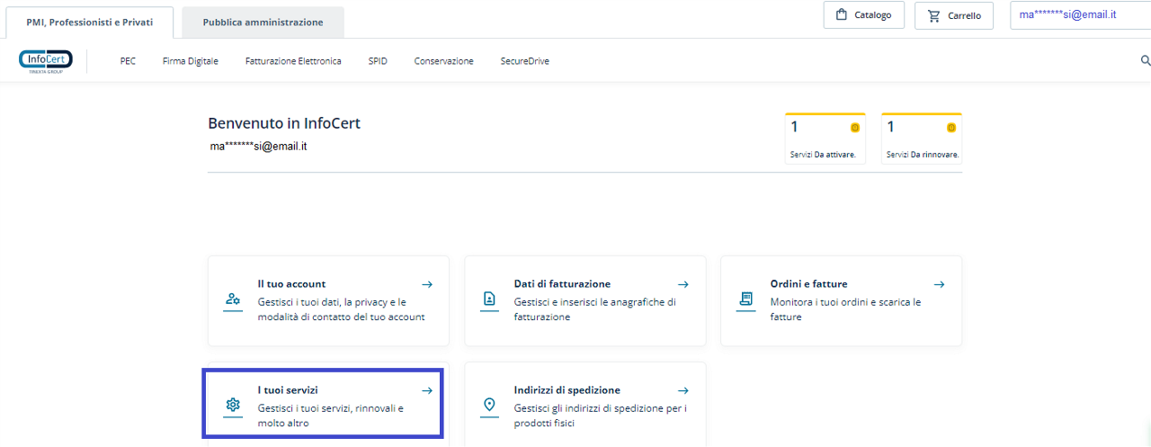
Task: Open the Carrello shopping cart
Action: pyautogui.click(x=953, y=15)
